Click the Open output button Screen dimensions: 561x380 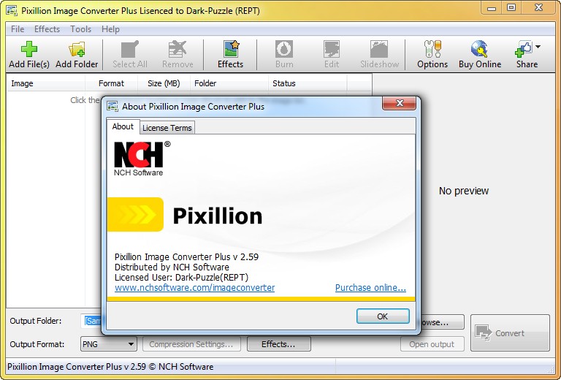432,344
